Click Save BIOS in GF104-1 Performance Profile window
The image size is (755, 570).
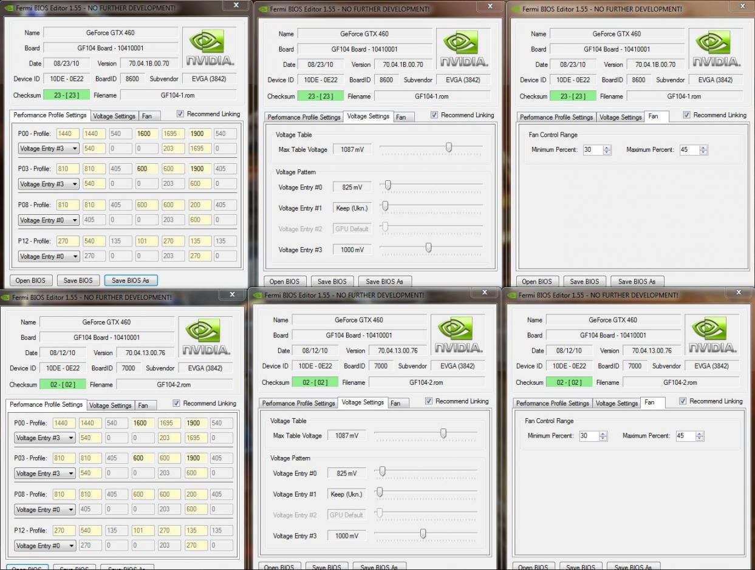click(x=78, y=280)
